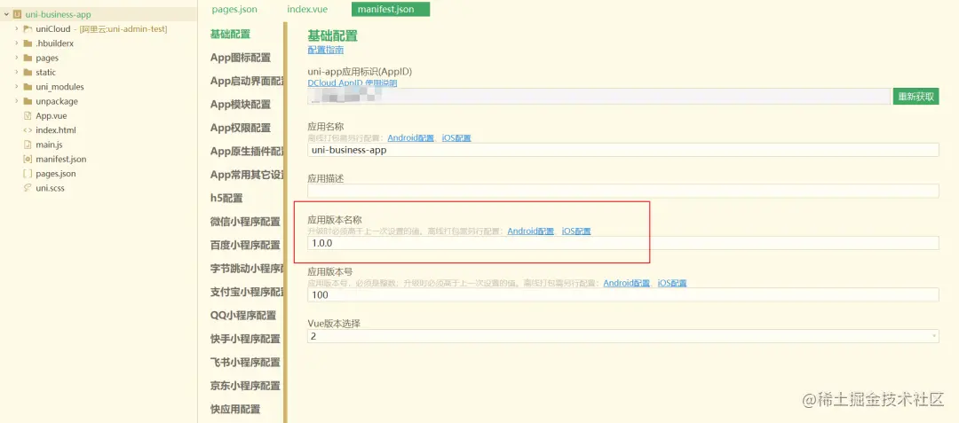
Task: Click the 应用版本号 field showing 100
Action: coord(622,294)
